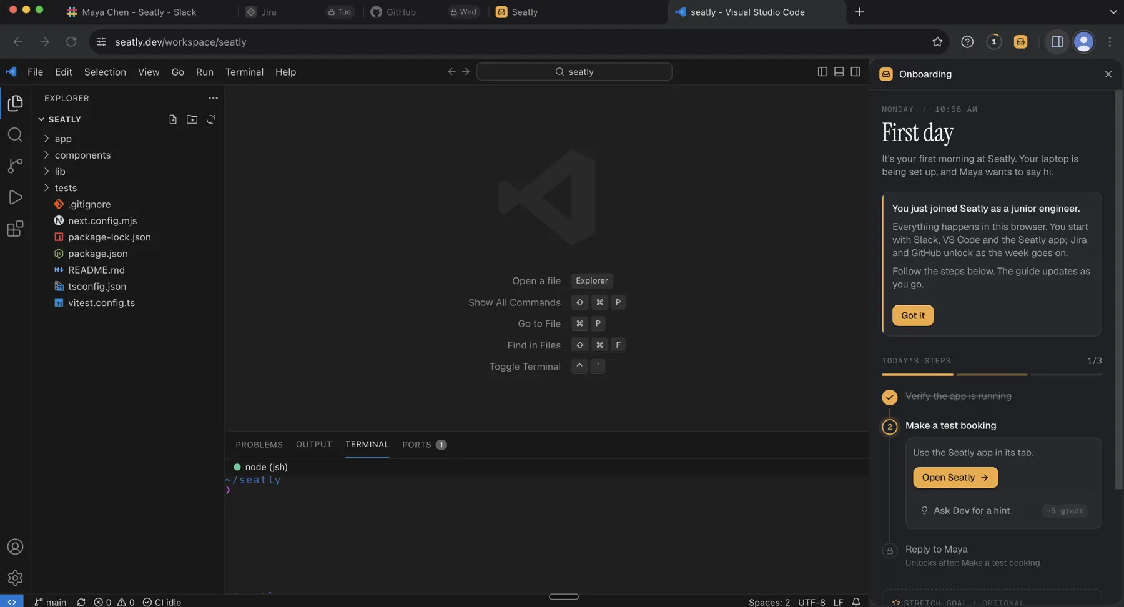The height and width of the screenshot is (607, 1124).
Task: Click the Open Seatly button
Action: pyautogui.click(x=955, y=478)
